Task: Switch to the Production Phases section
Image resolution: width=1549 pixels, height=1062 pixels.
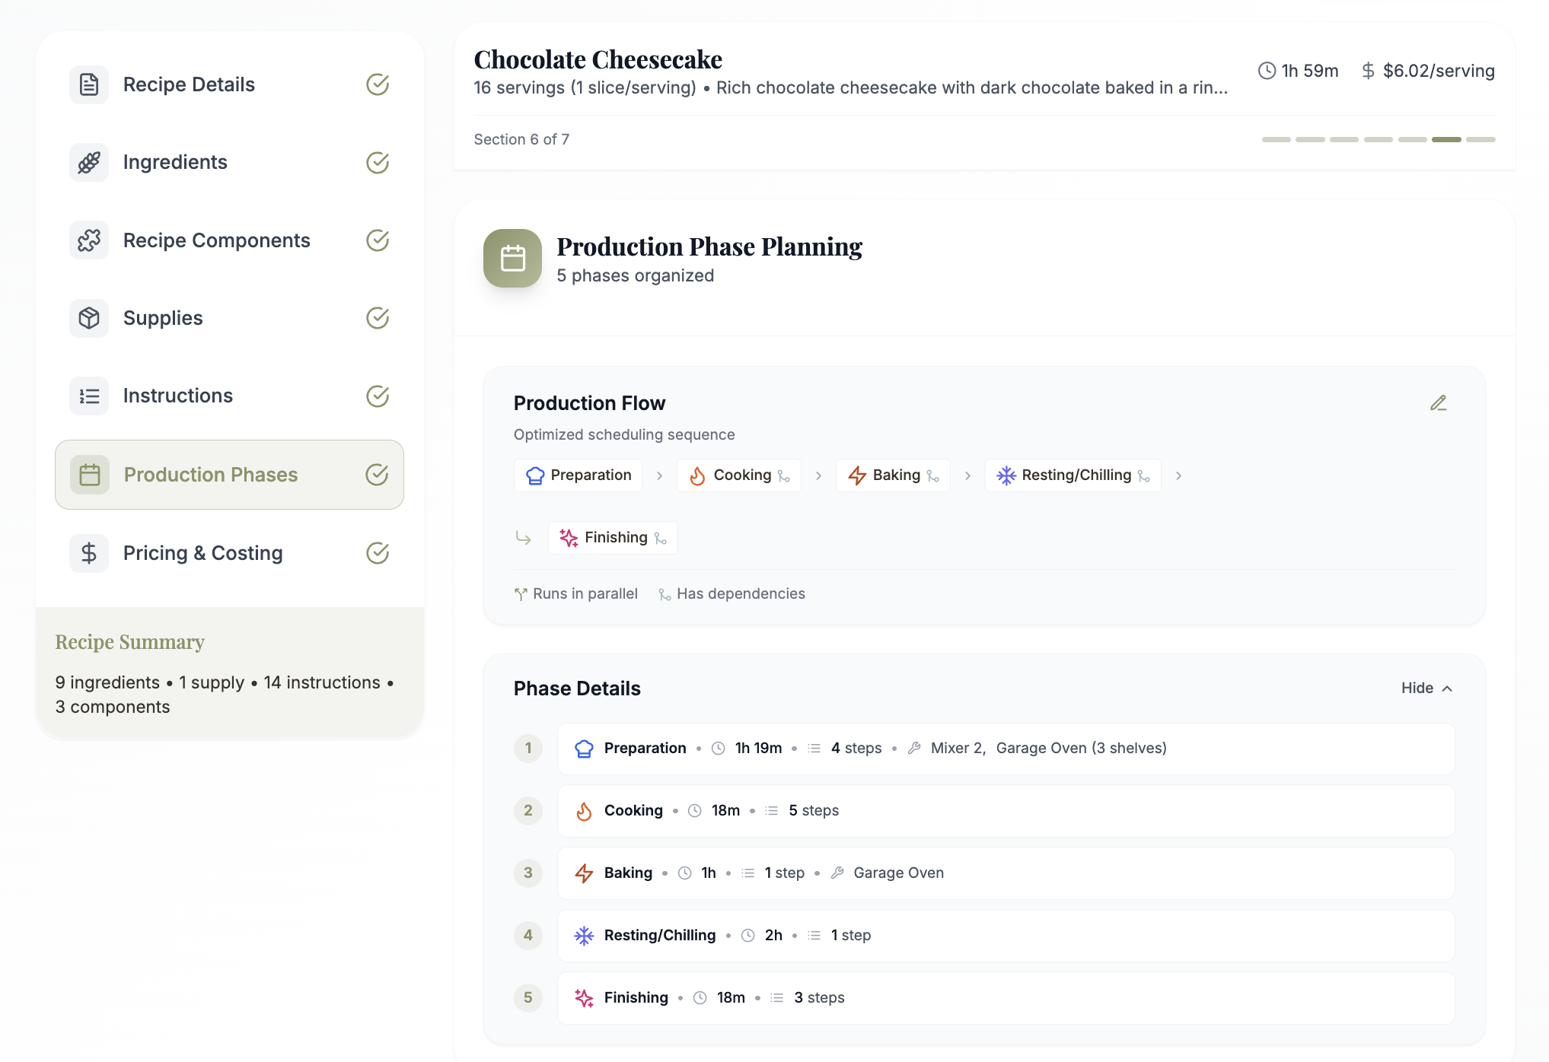Action: (x=211, y=474)
